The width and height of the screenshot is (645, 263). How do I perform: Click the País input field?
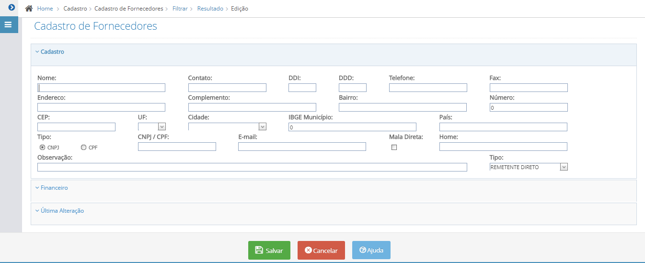click(x=503, y=127)
